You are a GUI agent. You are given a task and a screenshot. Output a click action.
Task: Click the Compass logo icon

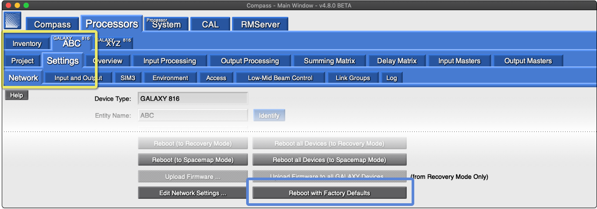12,20
